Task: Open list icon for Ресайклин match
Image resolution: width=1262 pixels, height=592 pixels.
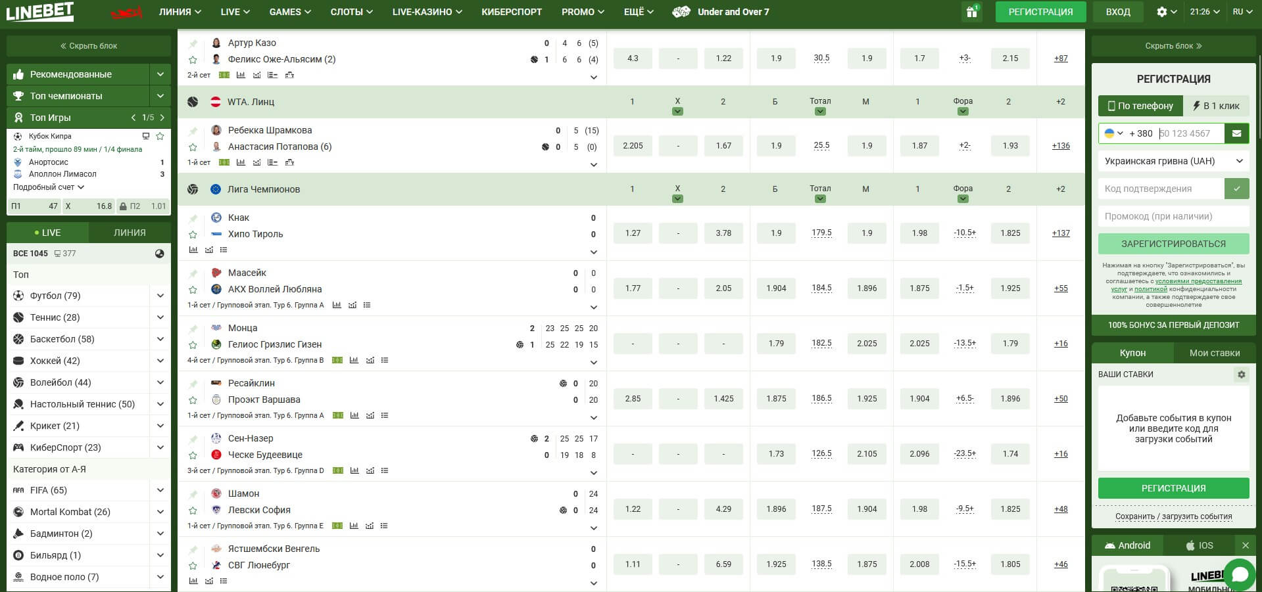Action: pos(385,415)
